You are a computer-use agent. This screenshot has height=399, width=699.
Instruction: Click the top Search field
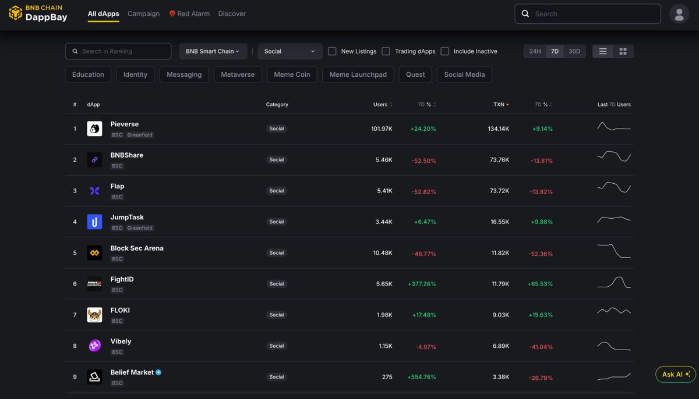tap(588, 14)
